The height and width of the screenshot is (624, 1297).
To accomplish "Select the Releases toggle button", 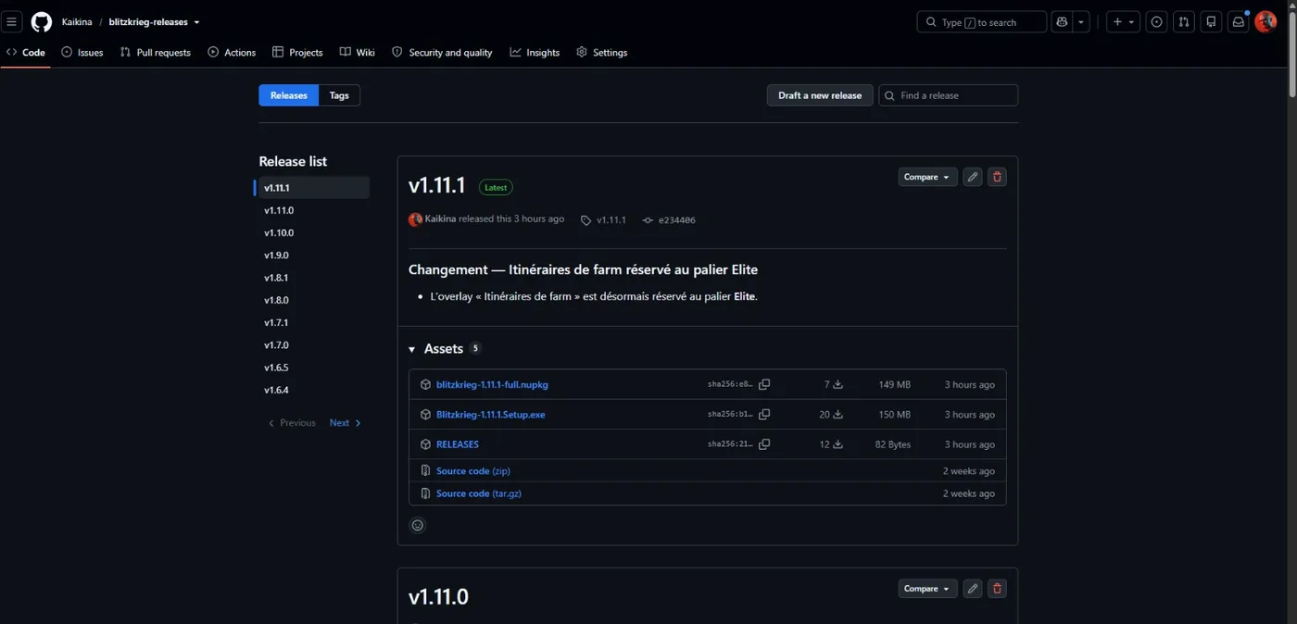I will (289, 95).
